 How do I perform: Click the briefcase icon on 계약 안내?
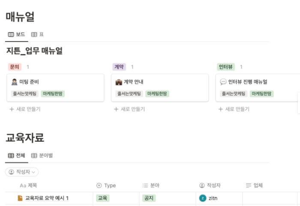click(119, 82)
